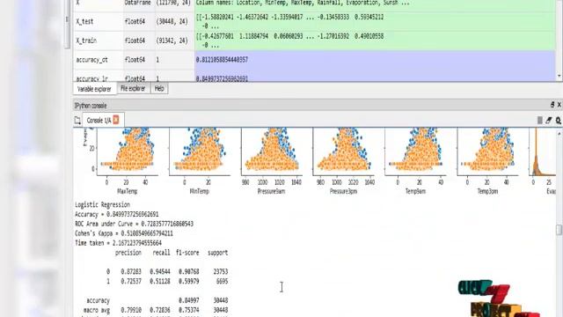563x317 pixels.
Task: Click the support column header
Action: click(x=217, y=253)
